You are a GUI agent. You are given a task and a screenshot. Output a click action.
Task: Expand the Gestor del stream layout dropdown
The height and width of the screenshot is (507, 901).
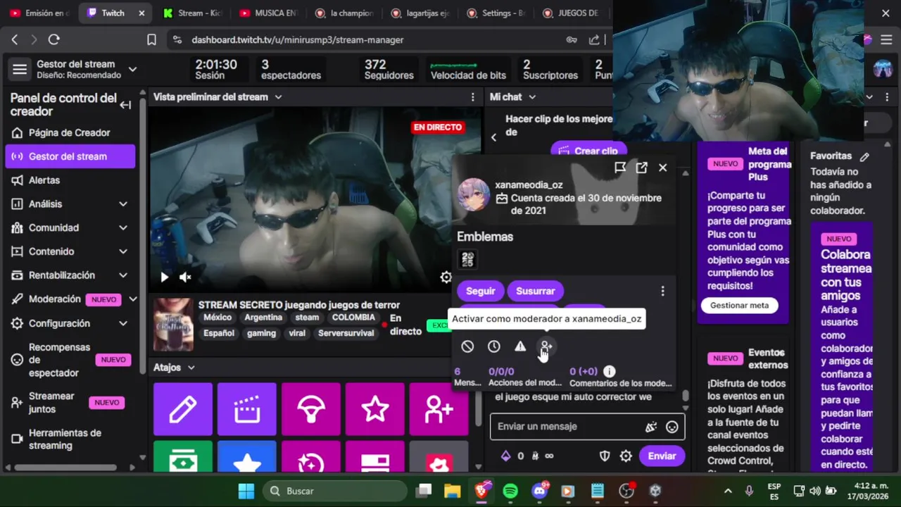coord(132,69)
